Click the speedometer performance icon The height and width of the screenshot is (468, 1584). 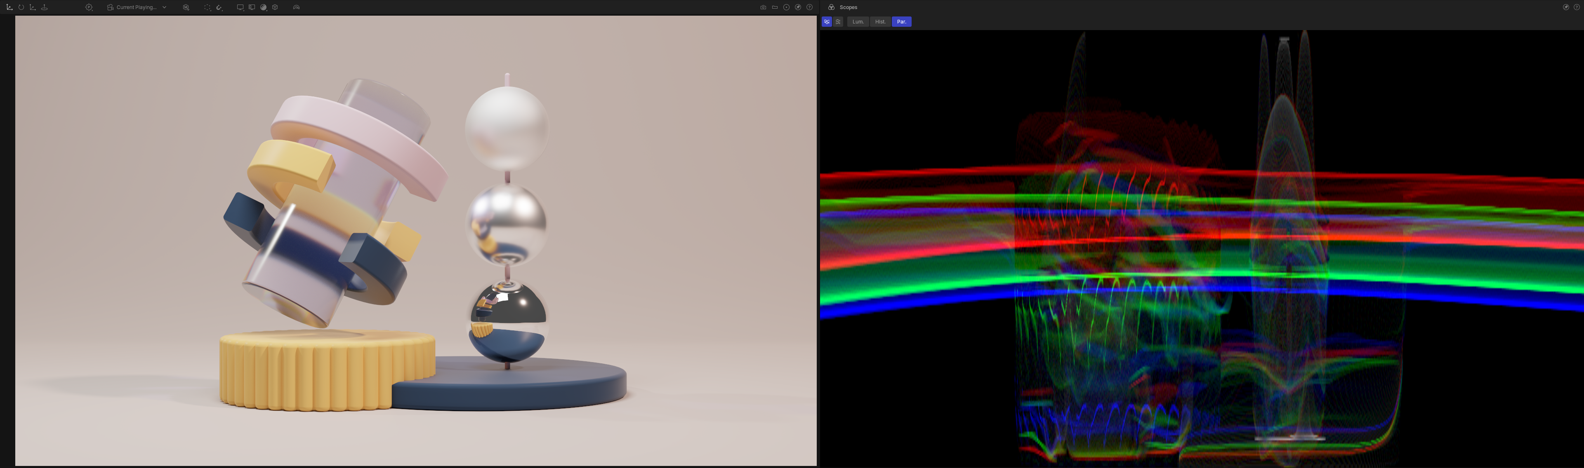(297, 7)
